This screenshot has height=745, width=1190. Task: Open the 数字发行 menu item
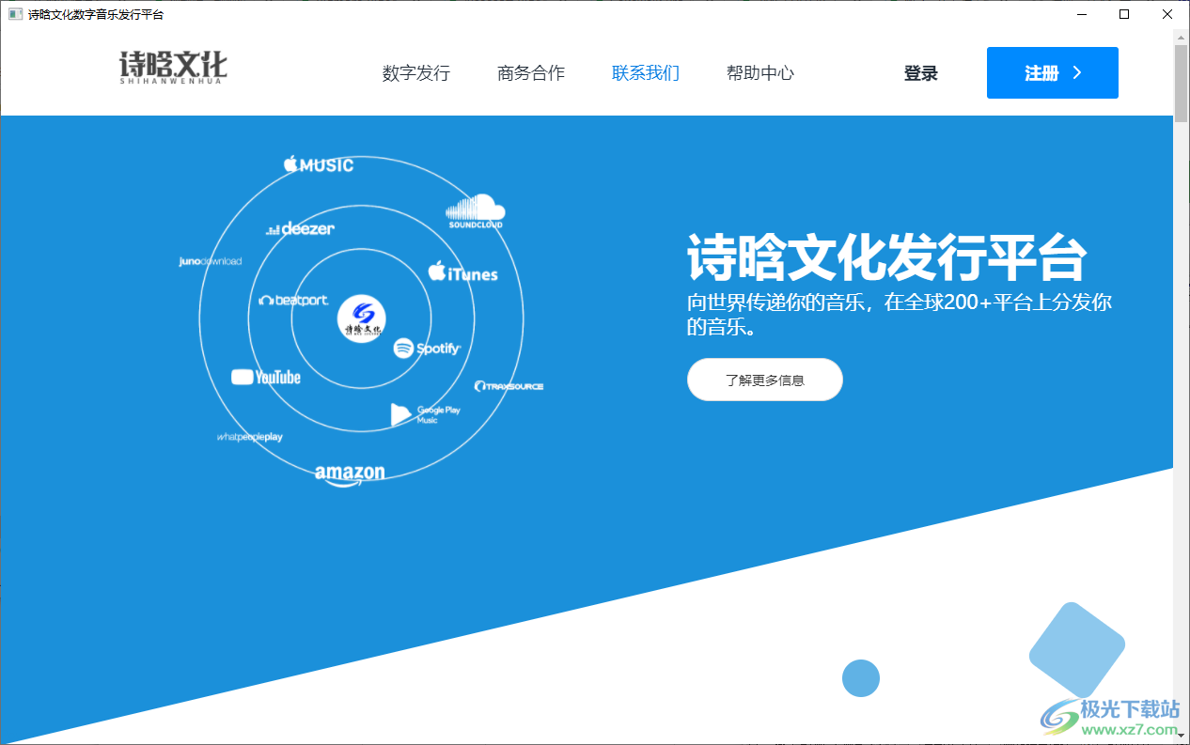[x=416, y=73]
